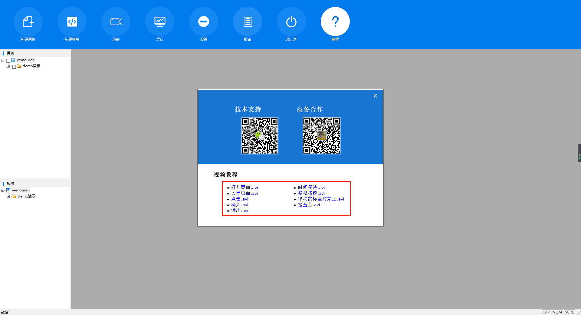Open the 打开页面.avi tutorial link
The image size is (581, 315).
click(x=245, y=187)
